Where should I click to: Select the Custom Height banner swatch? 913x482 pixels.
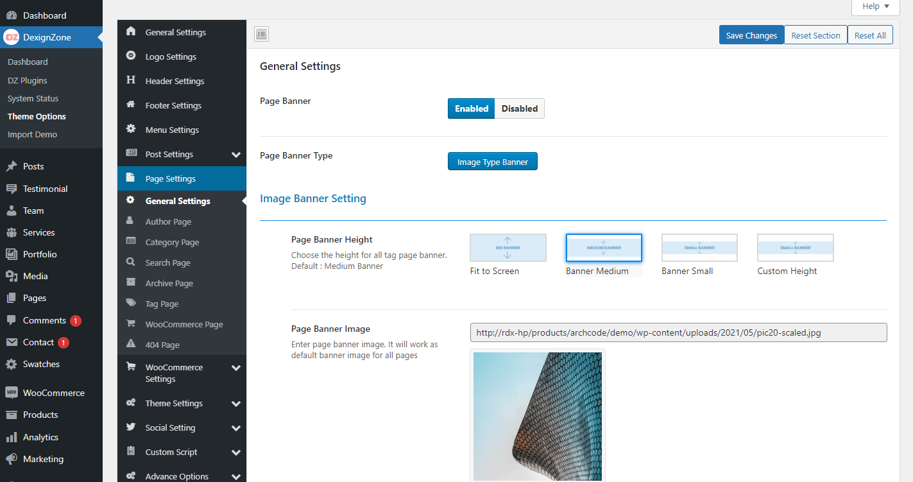pyautogui.click(x=795, y=248)
